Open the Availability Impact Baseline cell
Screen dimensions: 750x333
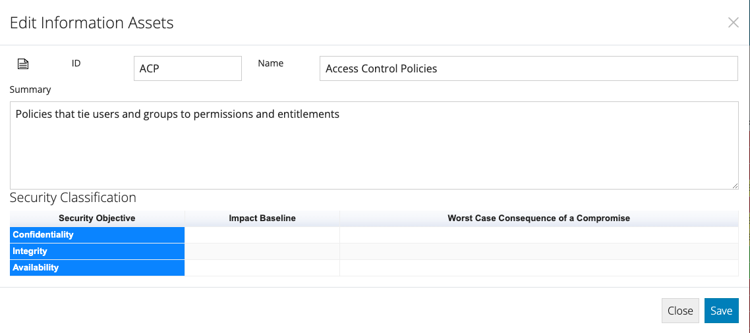[x=262, y=268]
